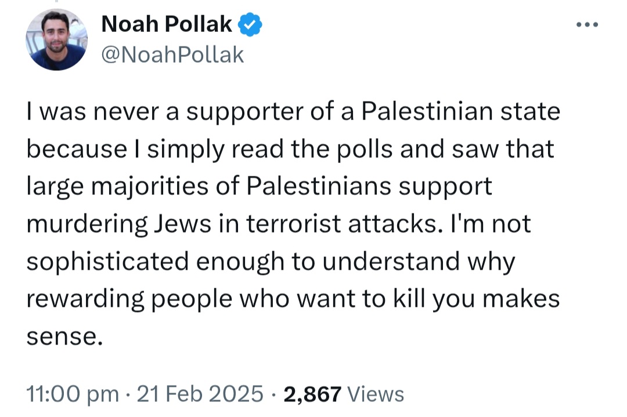Click the Views label
Image resolution: width=627 pixels, height=417 pixels.
coord(375,394)
